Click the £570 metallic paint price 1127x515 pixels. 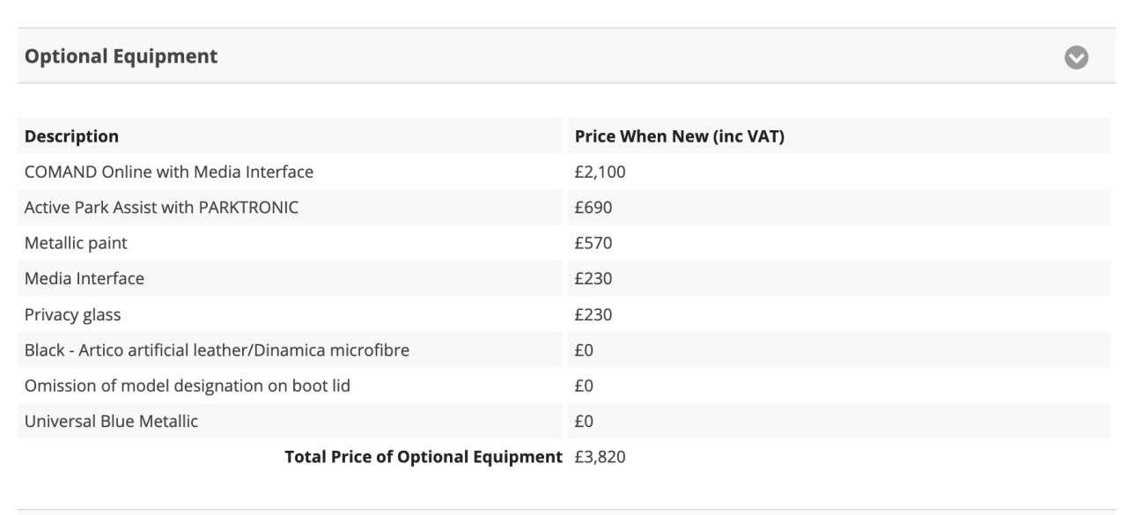[x=593, y=243]
